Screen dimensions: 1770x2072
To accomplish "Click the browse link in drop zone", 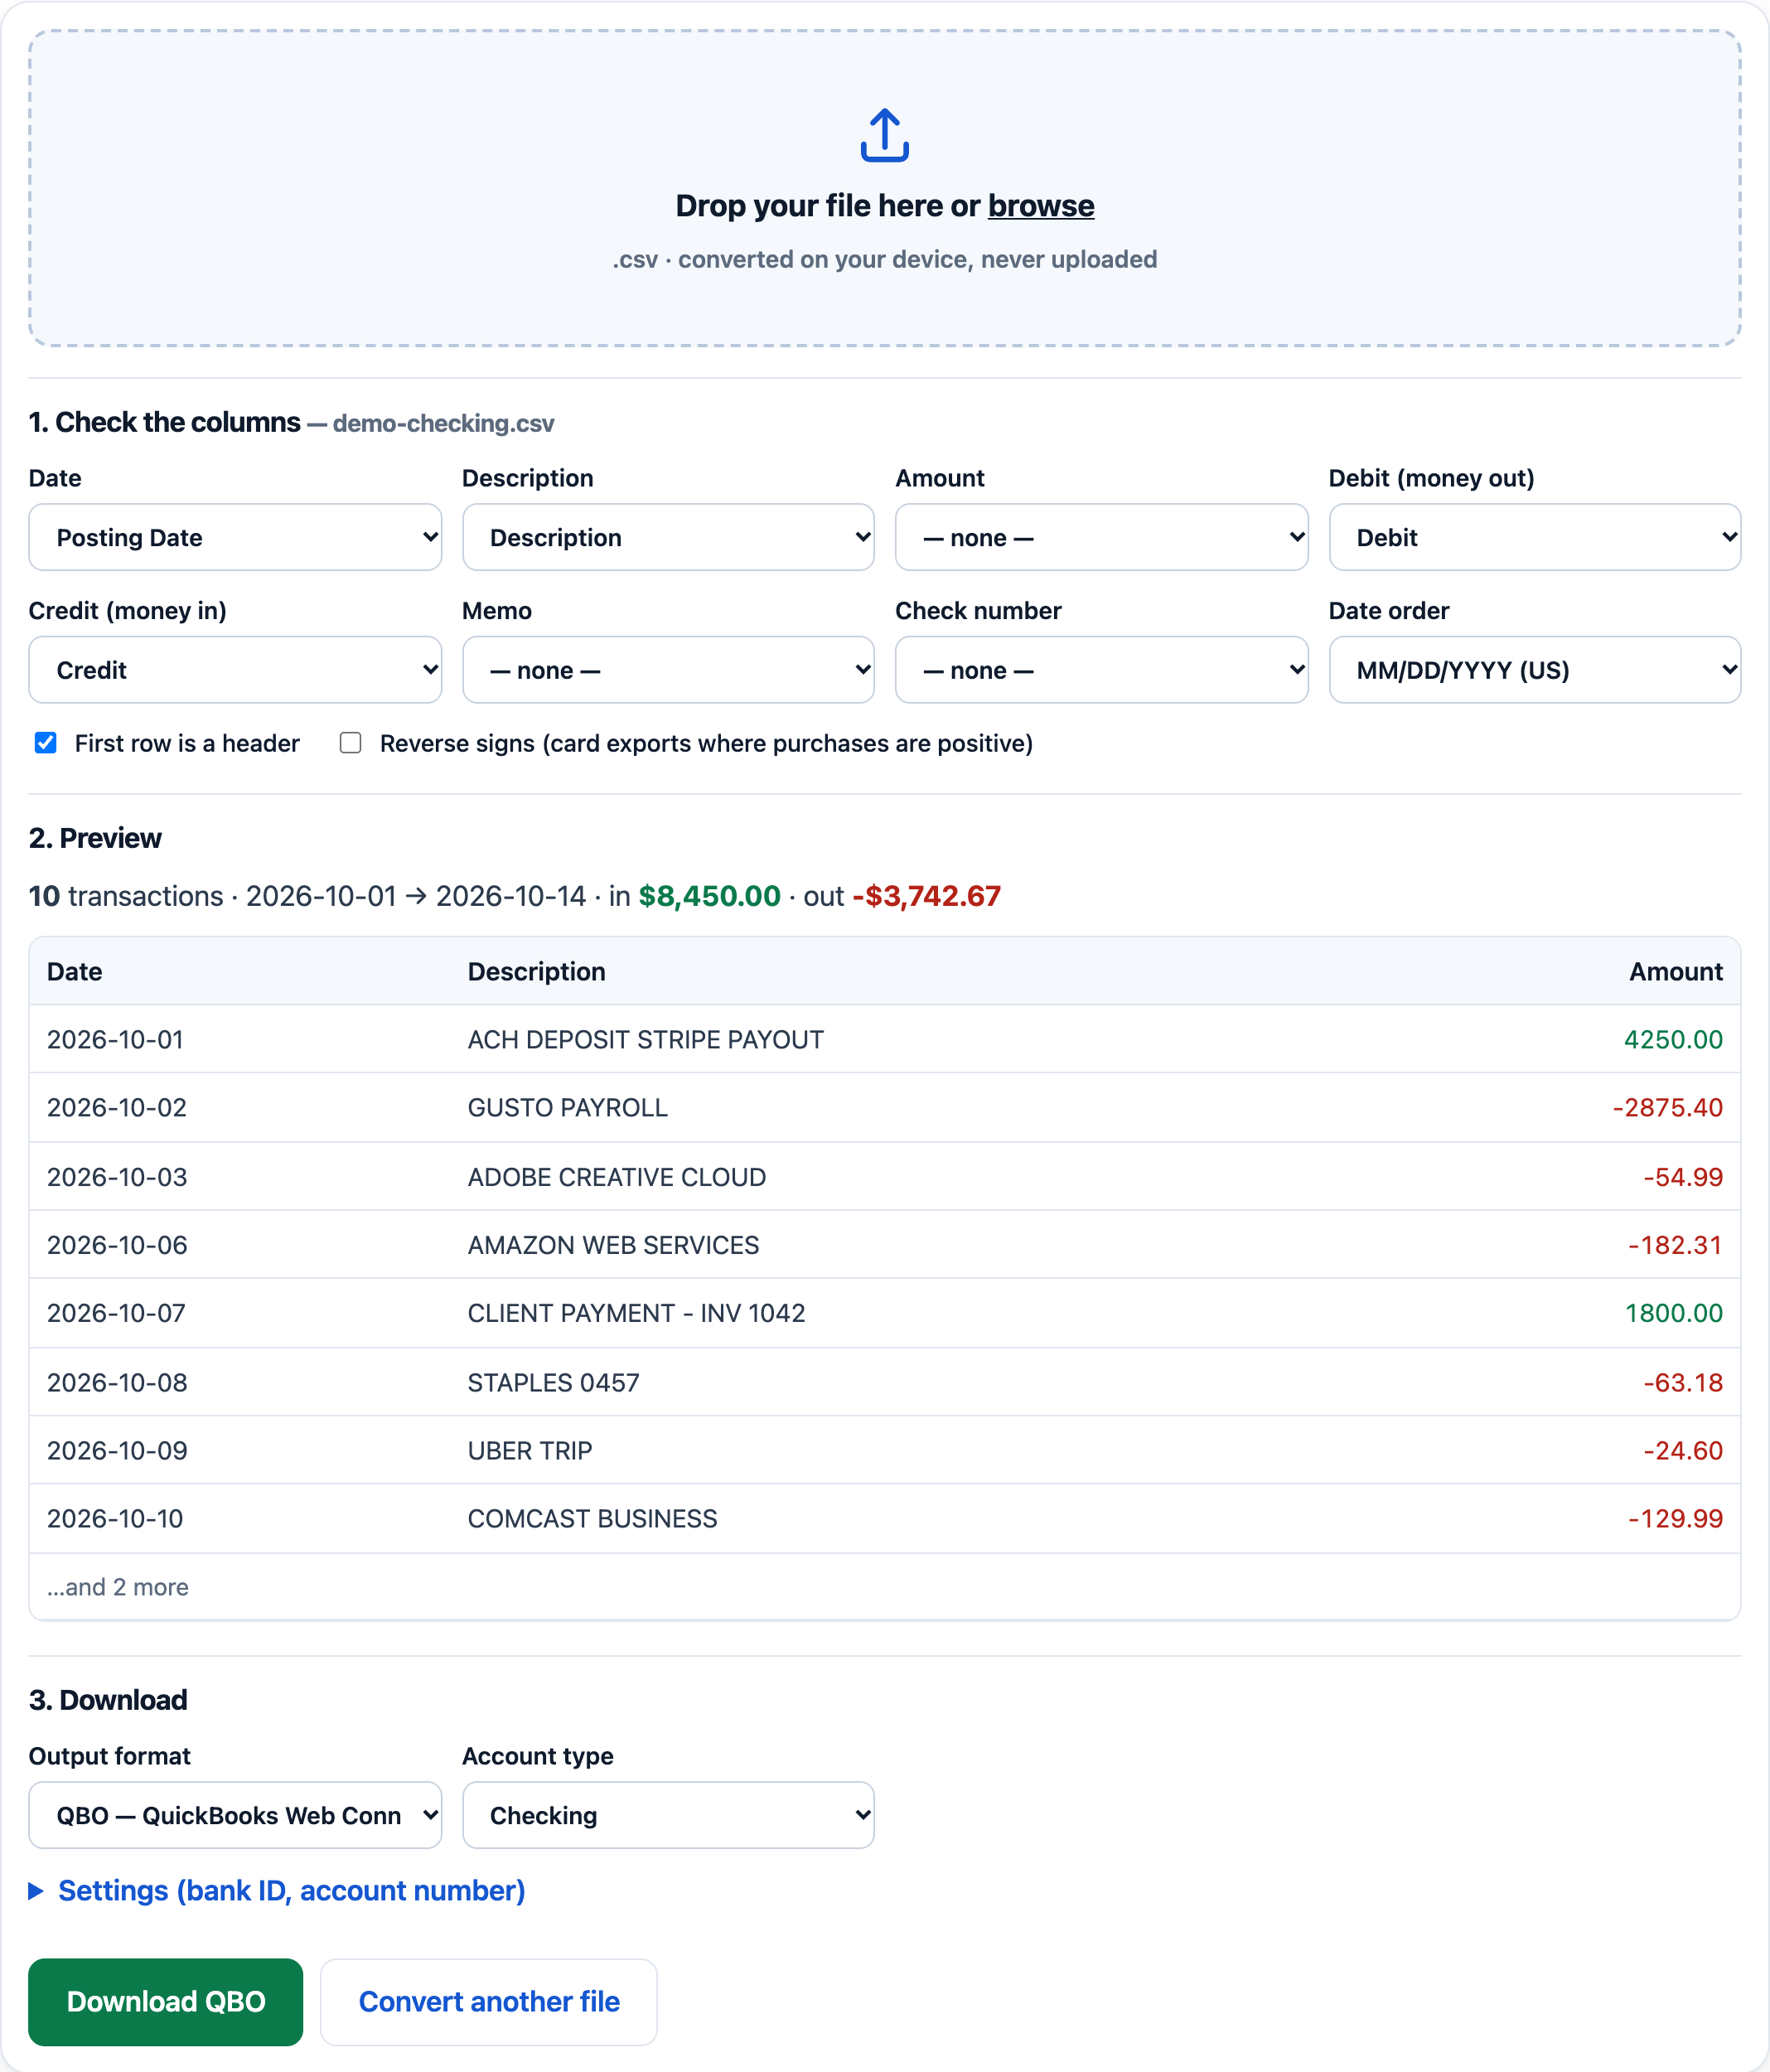I will [1040, 206].
